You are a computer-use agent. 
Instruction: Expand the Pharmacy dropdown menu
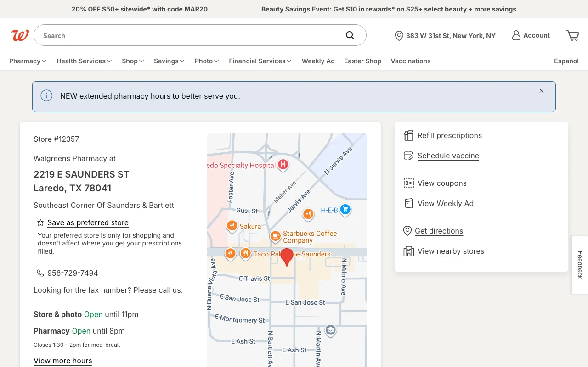[28, 61]
